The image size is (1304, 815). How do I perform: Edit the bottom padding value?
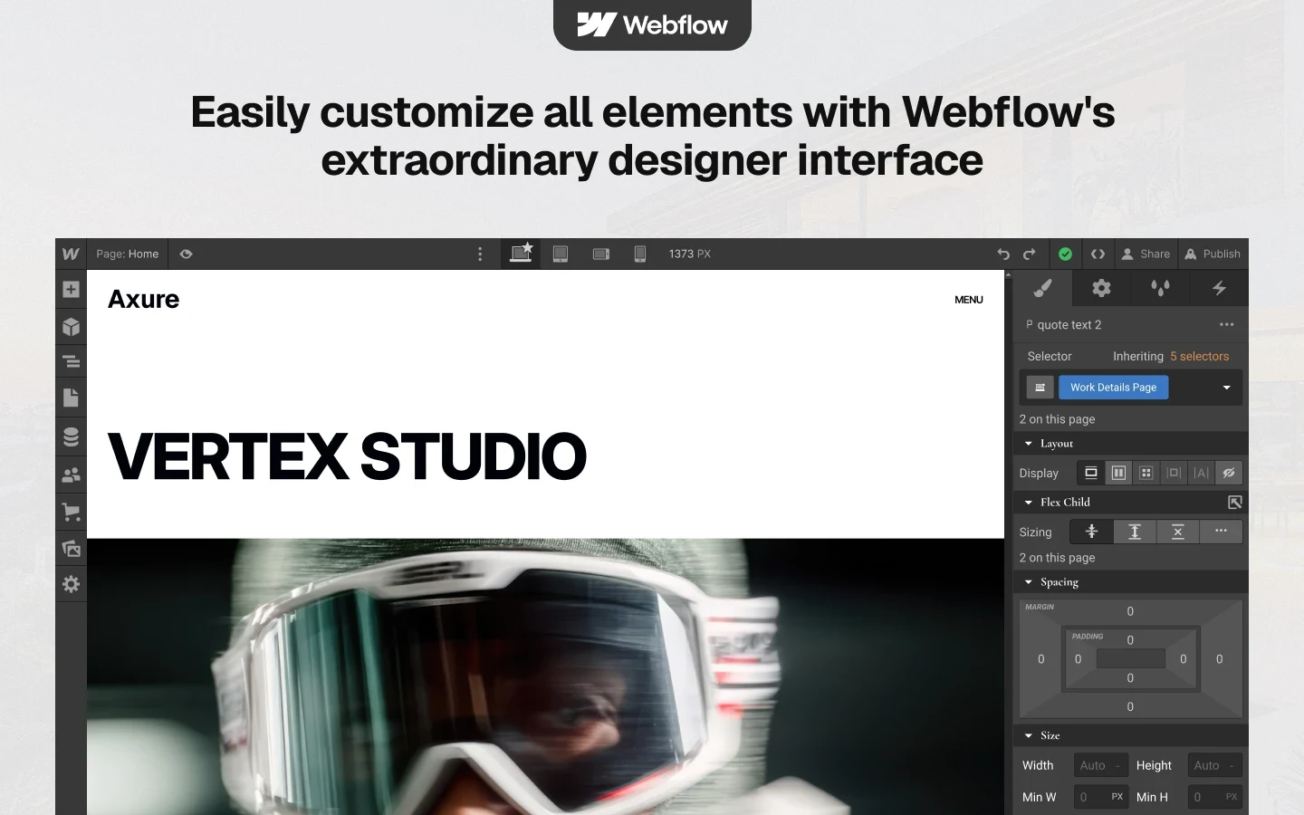click(x=1130, y=678)
